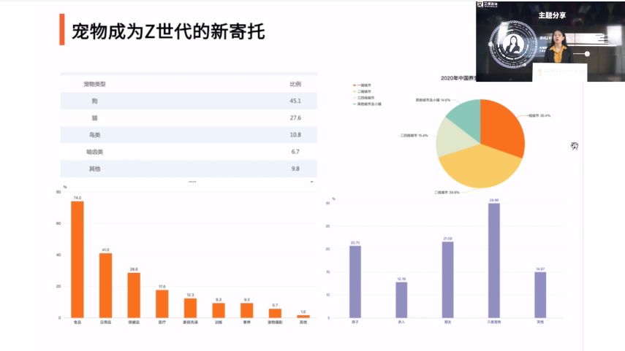This screenshot has height=351, width=625.
Task: Select the 猫 27.6 table row
Action: 189,117
